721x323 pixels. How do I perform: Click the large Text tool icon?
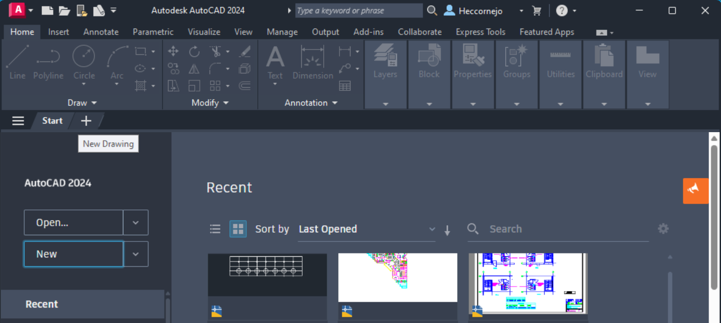tap(275, 56)
